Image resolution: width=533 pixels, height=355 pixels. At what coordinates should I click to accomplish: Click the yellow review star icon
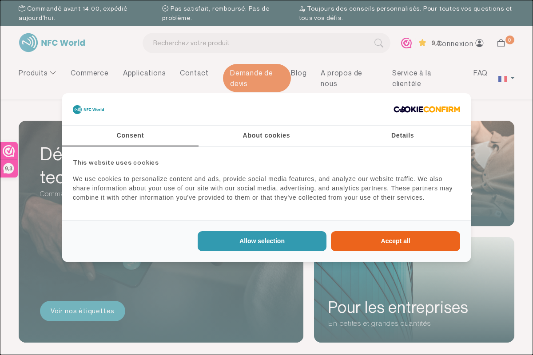pos(422,43)
